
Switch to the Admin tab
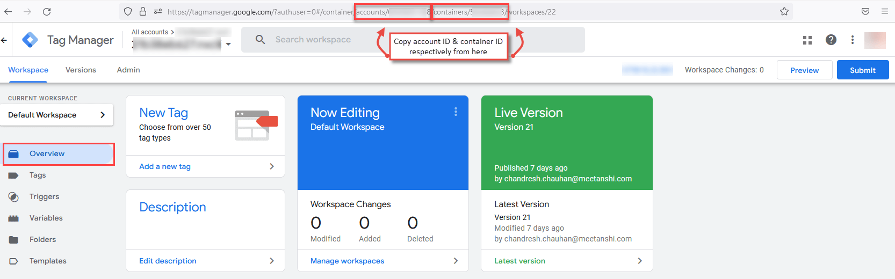pyautogui.click(x=128, y=70)
